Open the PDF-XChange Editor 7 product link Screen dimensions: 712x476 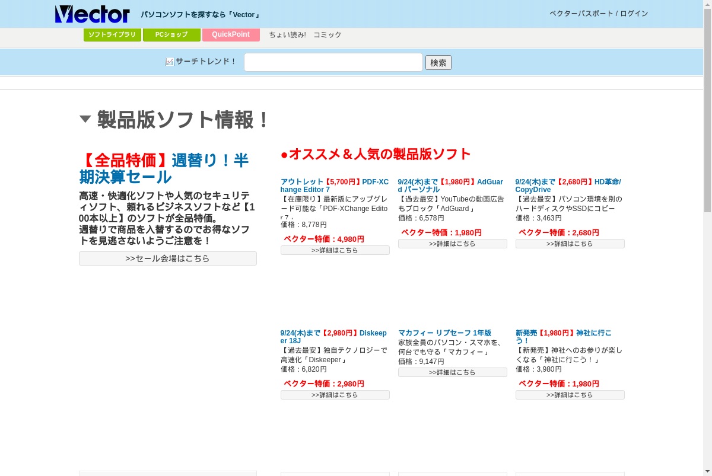[335, 186]
